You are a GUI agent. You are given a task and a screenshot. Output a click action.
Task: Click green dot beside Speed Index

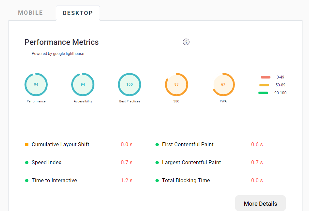tap(27, 163)
